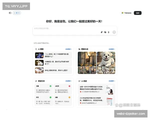
Task: Select rightmost small deer thumbnail
Action: (93, 70)
